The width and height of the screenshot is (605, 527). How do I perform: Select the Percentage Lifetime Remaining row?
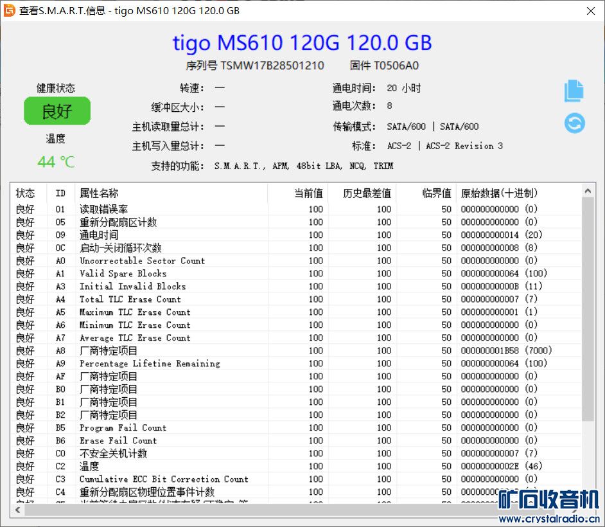tap(296, 363)
